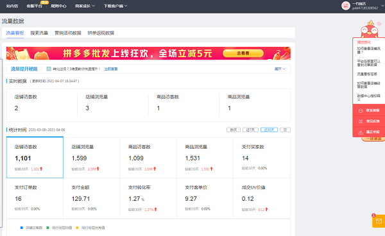Select the 成交UV价值 metric card
Screen dimensions: 385x236
[x=262, y=198]
